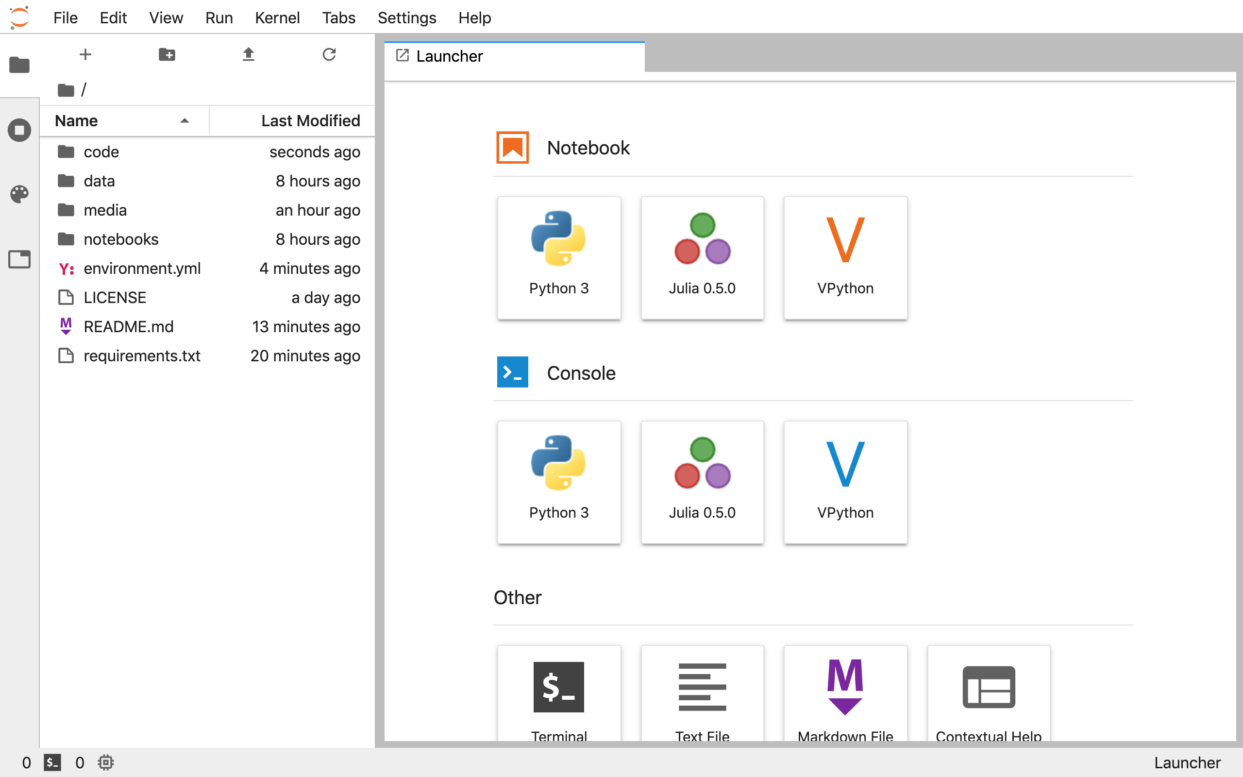This screenshot has height=777, width=1243.
Task: Open Contextual Help from launcher
Action: click(x=989, y=693)
